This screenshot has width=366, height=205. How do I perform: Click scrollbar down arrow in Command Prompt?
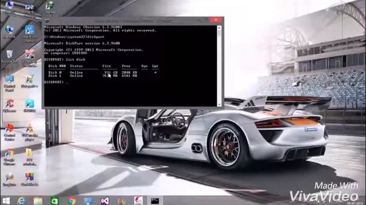(x=219, y=104)
